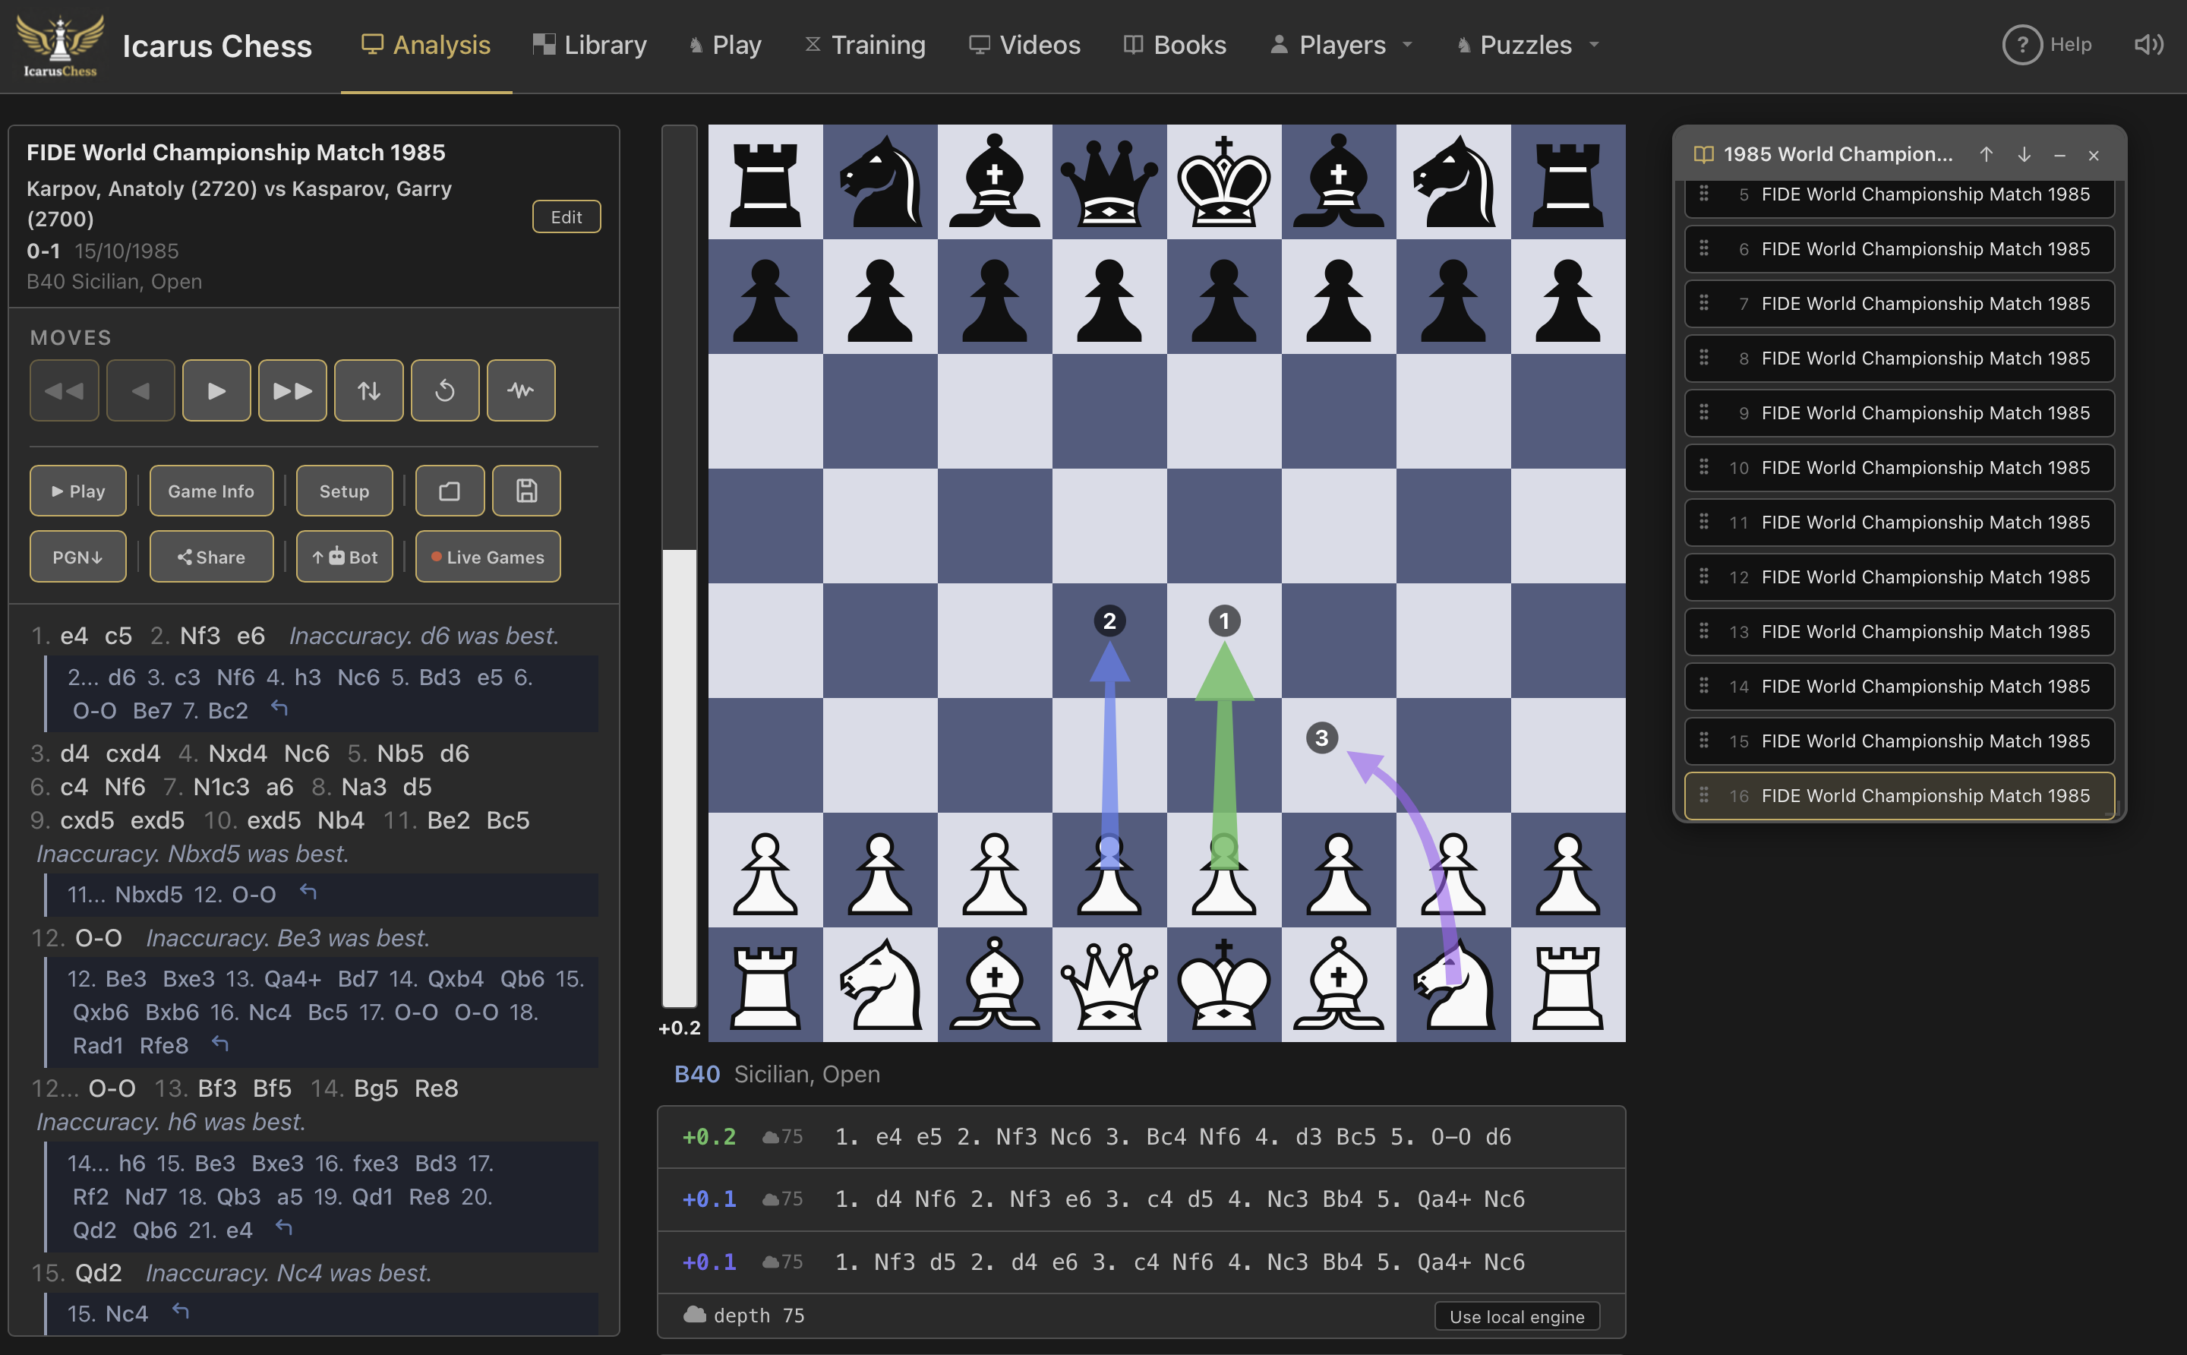
Task: Jump to end of game moves
Action: point(292,390)
